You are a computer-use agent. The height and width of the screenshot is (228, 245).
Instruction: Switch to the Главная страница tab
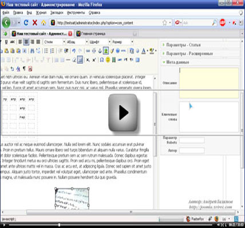click(x=107, y=34)
